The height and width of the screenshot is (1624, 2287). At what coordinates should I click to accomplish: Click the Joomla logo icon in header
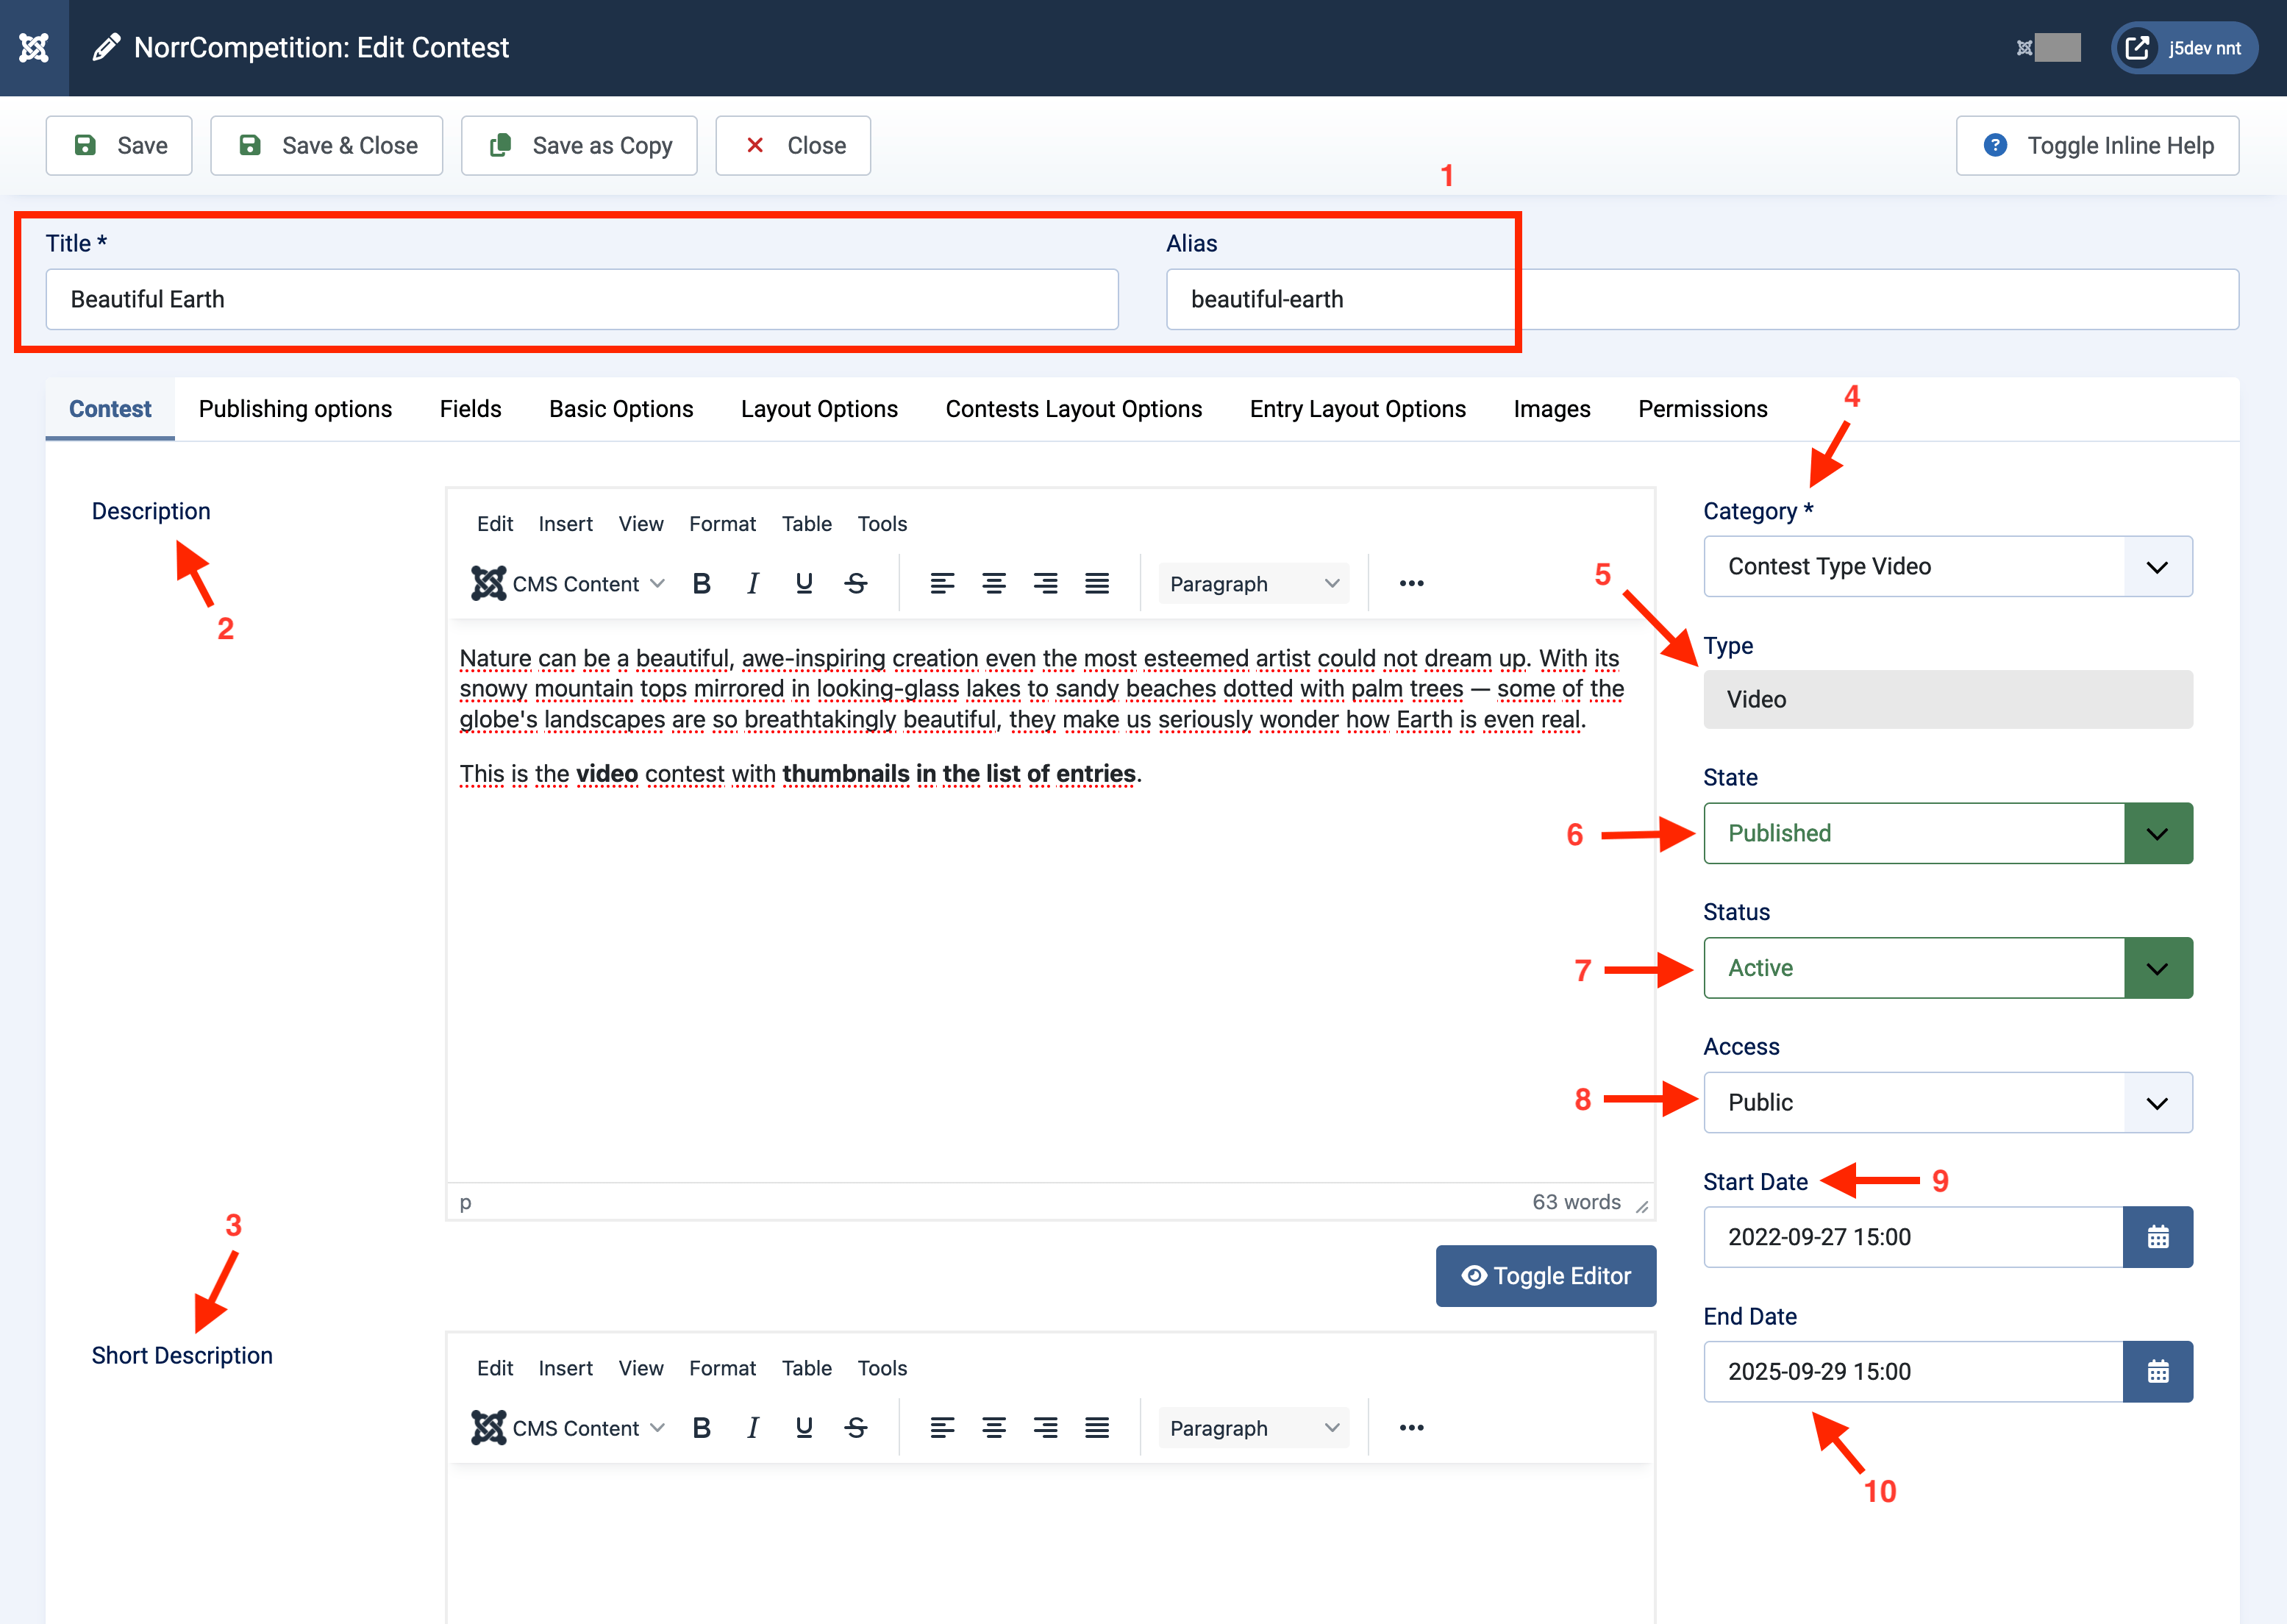point(34,48)
